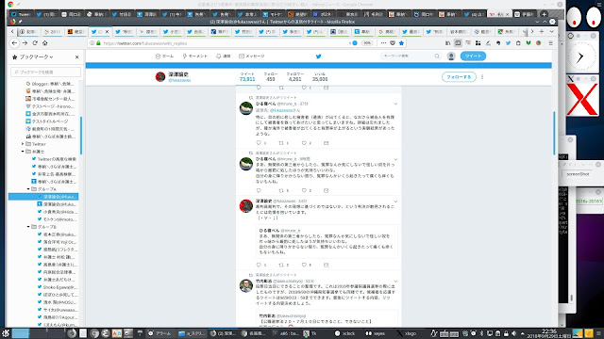Open the page actions three-dot menu in address bar
The image size is (604, 339).
[383, 43]
